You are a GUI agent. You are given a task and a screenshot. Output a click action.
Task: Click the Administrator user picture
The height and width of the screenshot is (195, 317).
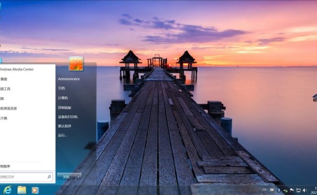click(76, 64)
